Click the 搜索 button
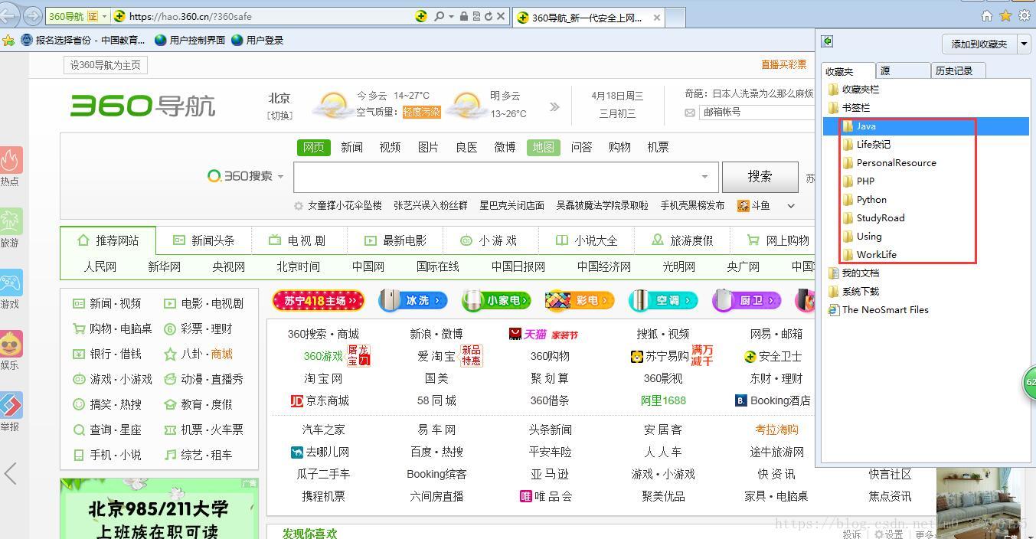The image size is (1036, 539). pyautogui.click(x=760, y=177)
